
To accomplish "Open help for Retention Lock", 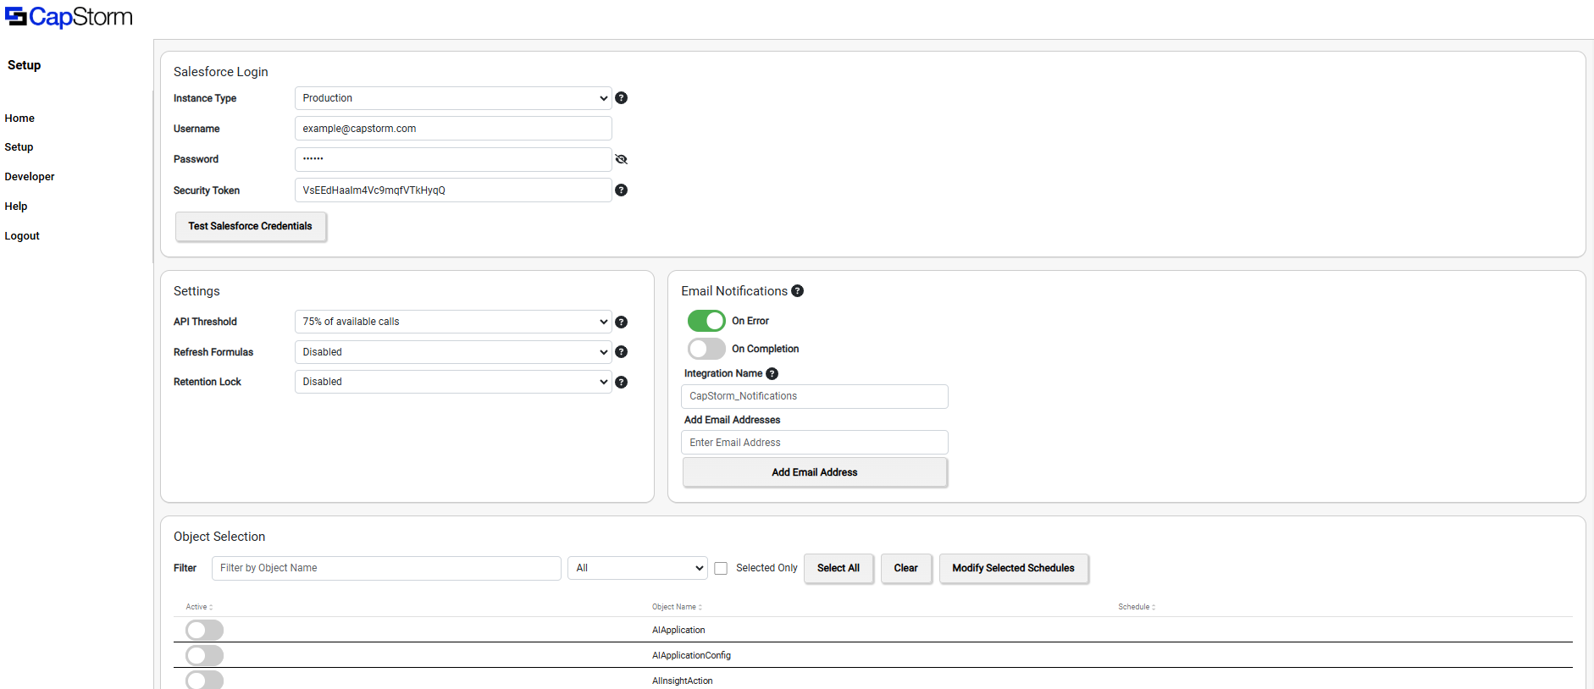I will [621, 382].
